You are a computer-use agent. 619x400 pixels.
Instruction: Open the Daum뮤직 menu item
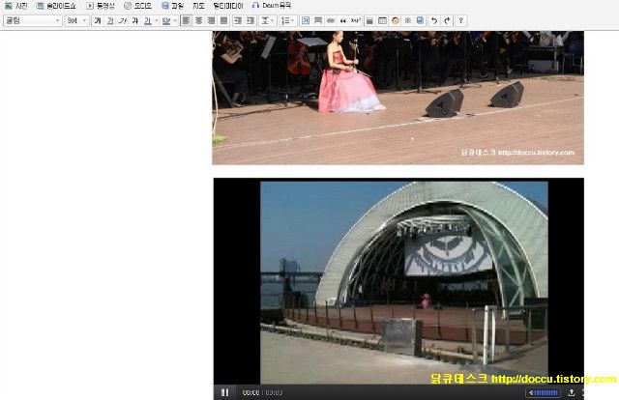[x=272, y=6]
